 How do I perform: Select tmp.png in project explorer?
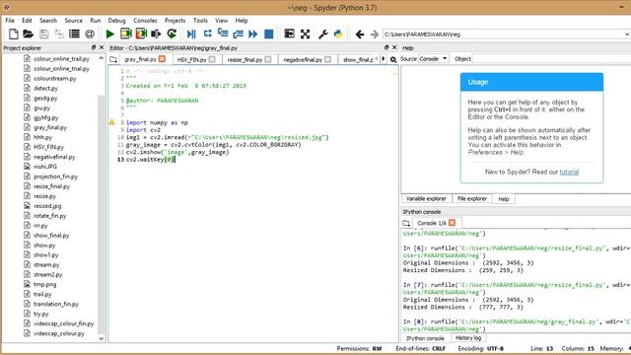pos(44,284)
